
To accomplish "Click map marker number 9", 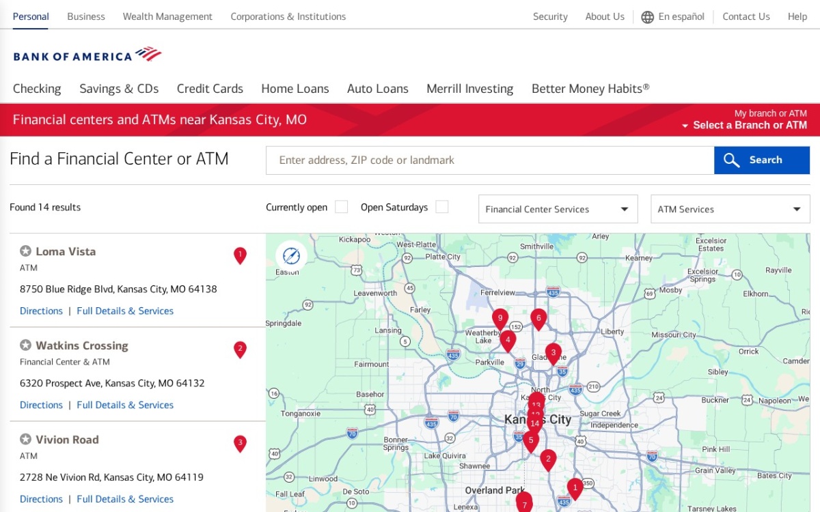I will coord(500,319).
